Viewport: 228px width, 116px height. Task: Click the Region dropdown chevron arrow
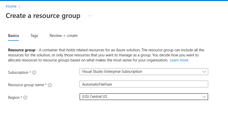[204, 97]
